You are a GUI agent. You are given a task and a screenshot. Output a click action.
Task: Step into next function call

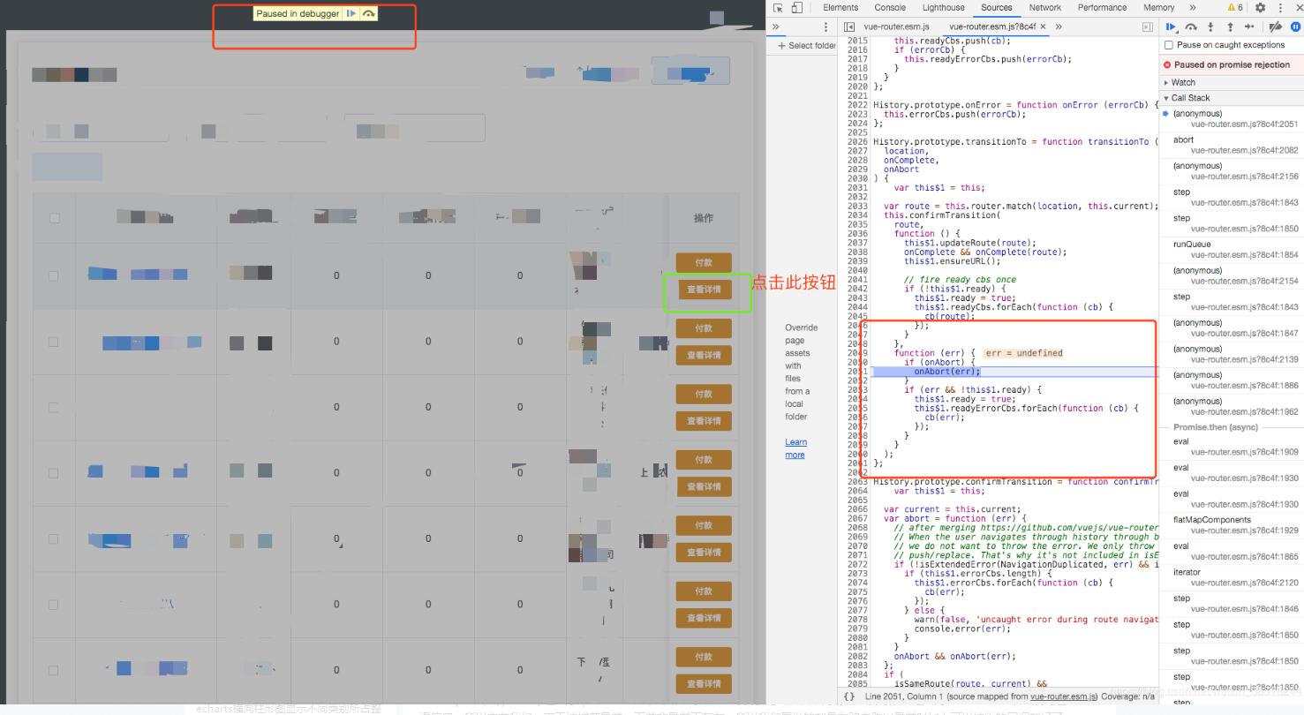[1210, 26]
